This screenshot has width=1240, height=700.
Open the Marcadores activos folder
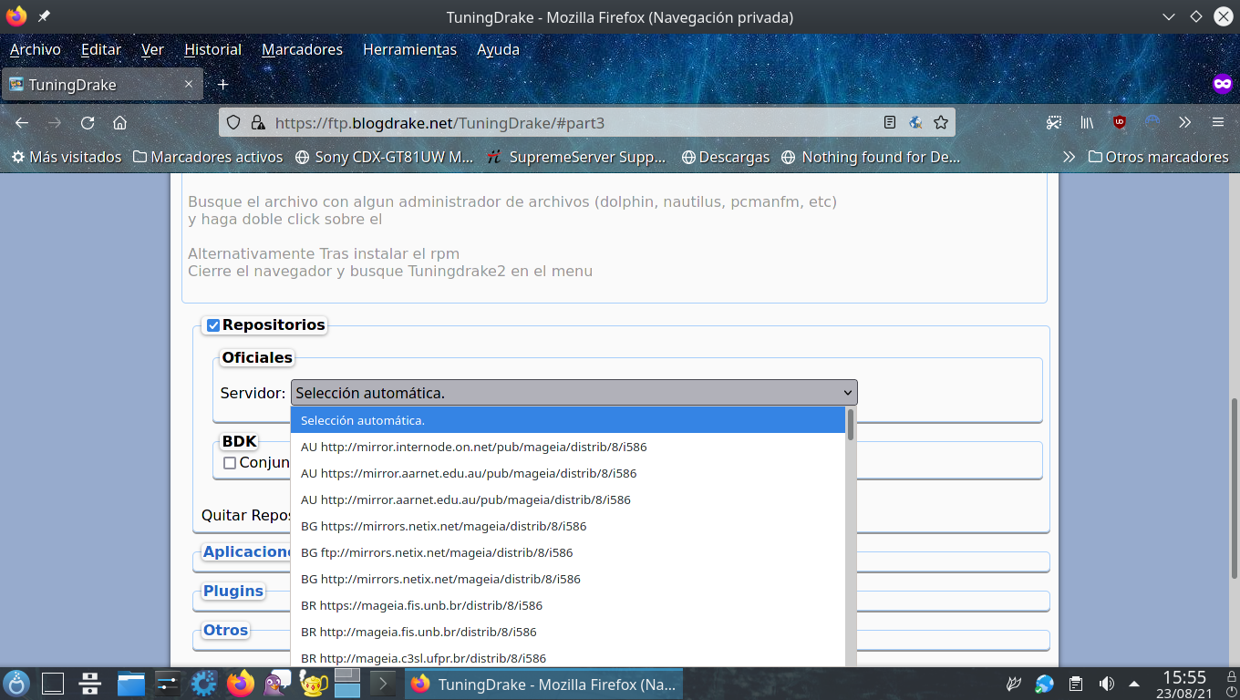pyautogui.click(x=208, y=157)
